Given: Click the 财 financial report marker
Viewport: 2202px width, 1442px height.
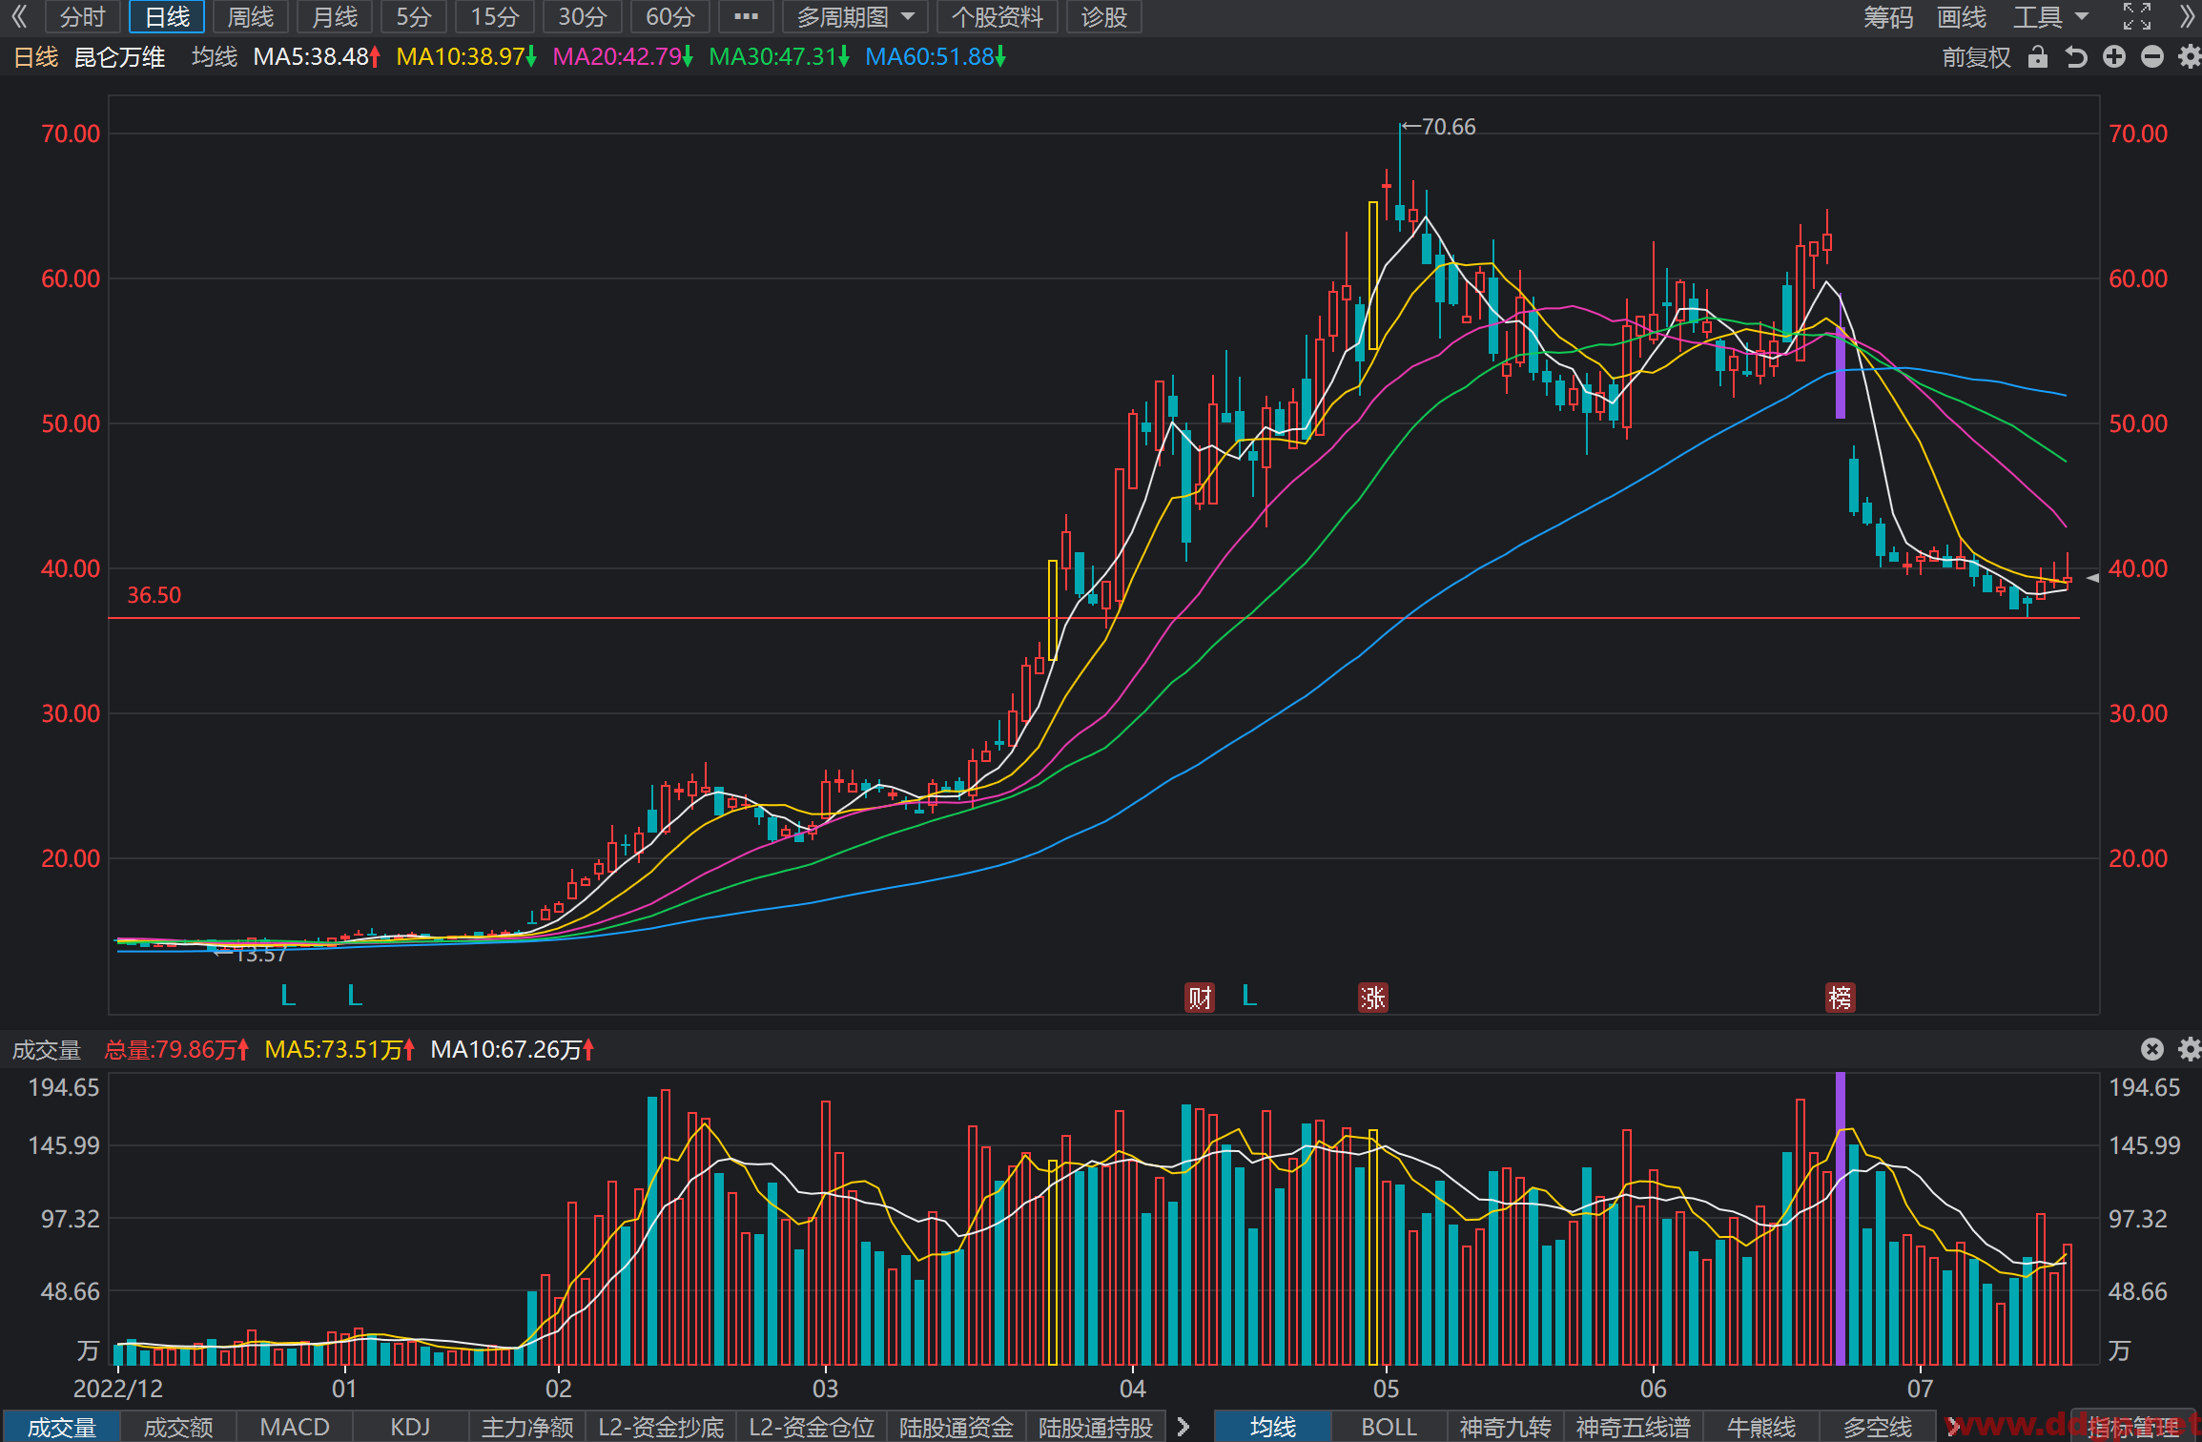Looking at the screenshot, I should (1200, 998).
